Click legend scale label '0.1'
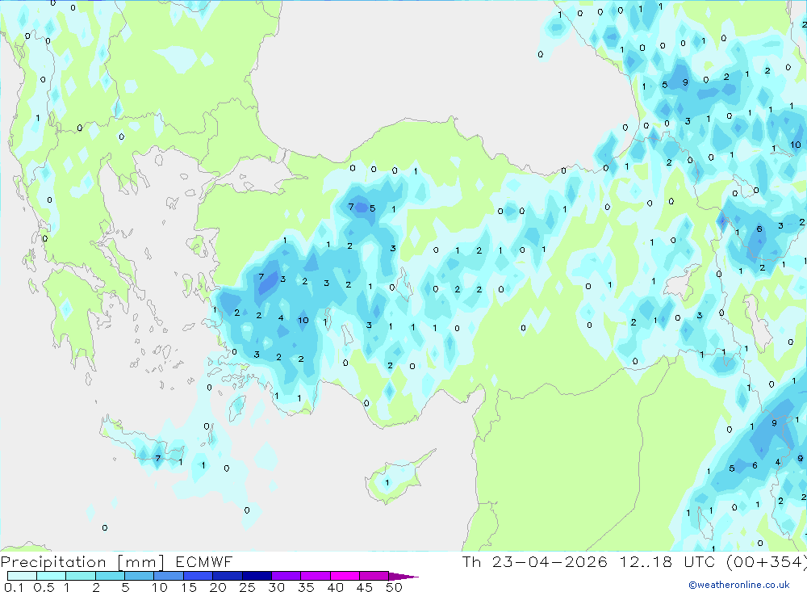Viewport: 807px width, 592px height. 14,587
